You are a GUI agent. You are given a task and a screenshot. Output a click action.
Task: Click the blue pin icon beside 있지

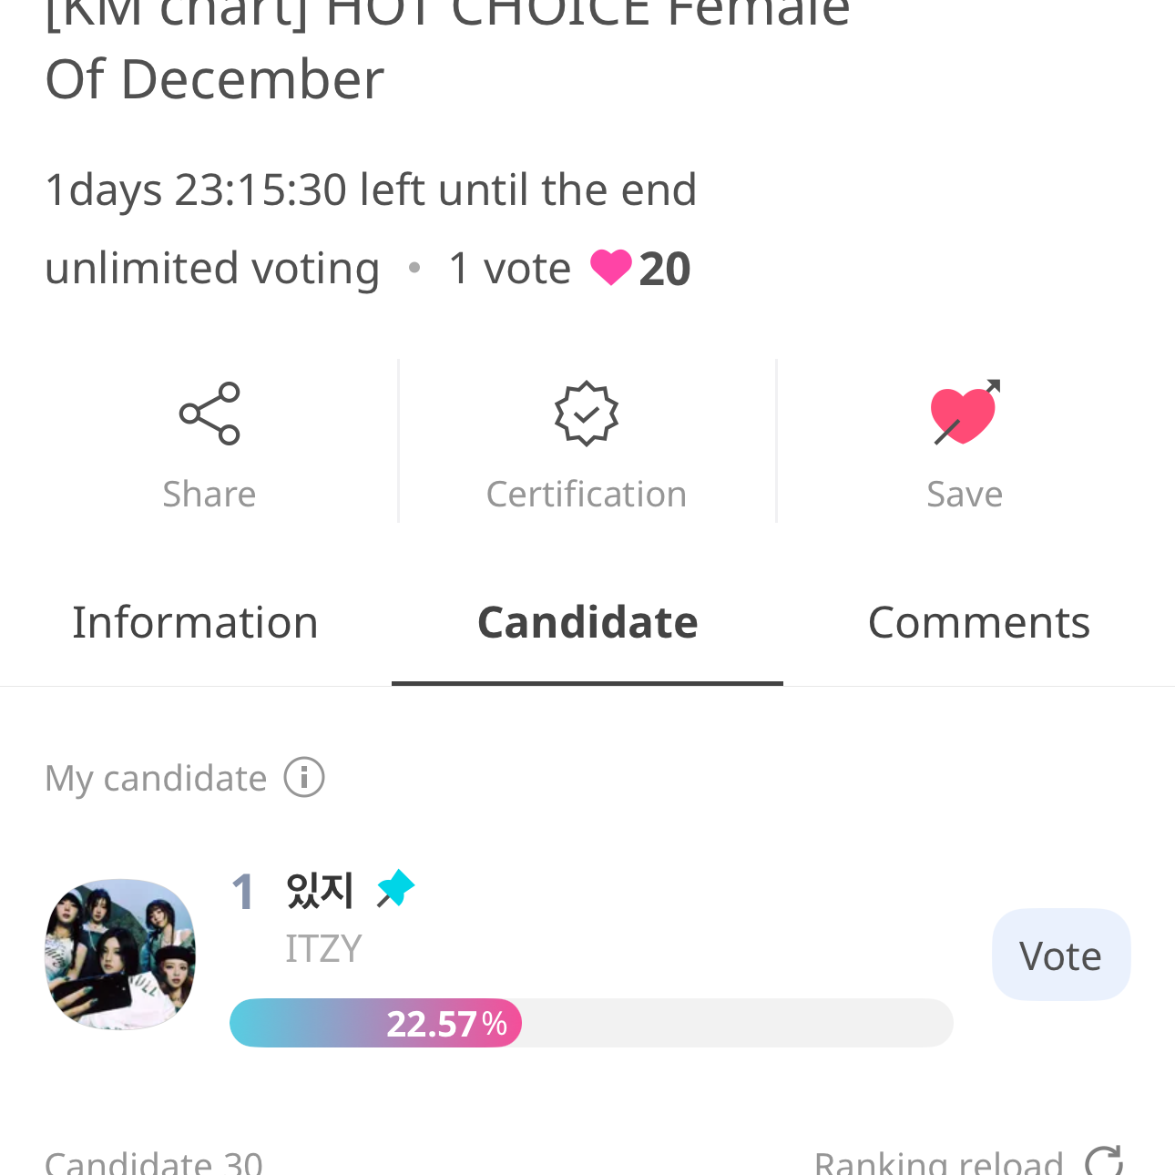(x=396, y=889)
